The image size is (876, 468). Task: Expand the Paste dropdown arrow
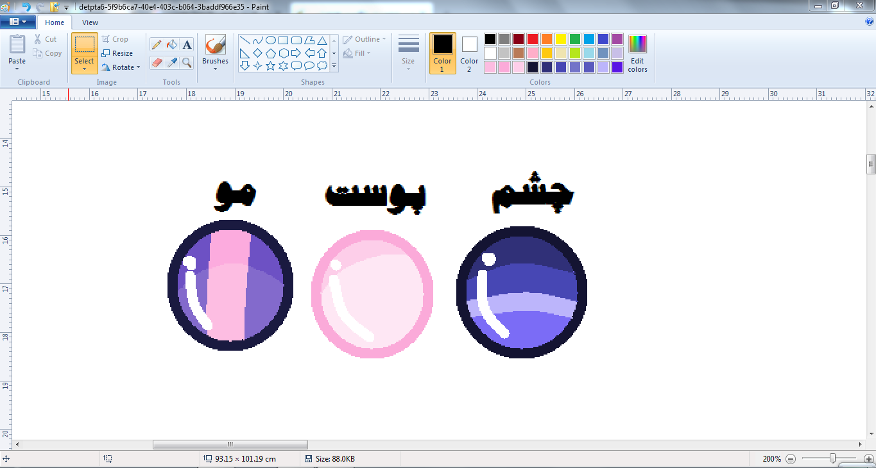[x=17, y=68]
